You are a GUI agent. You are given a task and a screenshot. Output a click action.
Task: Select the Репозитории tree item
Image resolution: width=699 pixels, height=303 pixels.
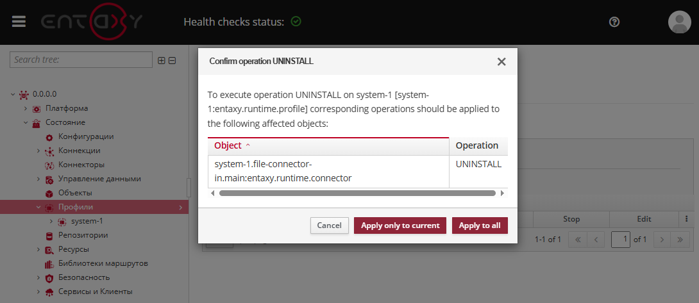click(x=83, y=235)
